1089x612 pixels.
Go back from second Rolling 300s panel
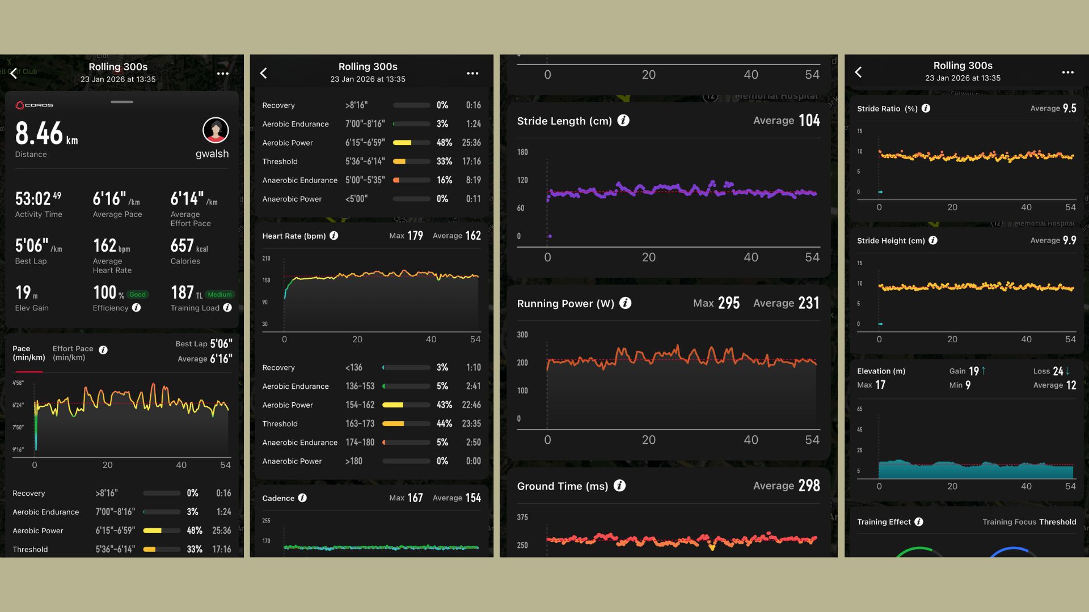tap(264, 73)
